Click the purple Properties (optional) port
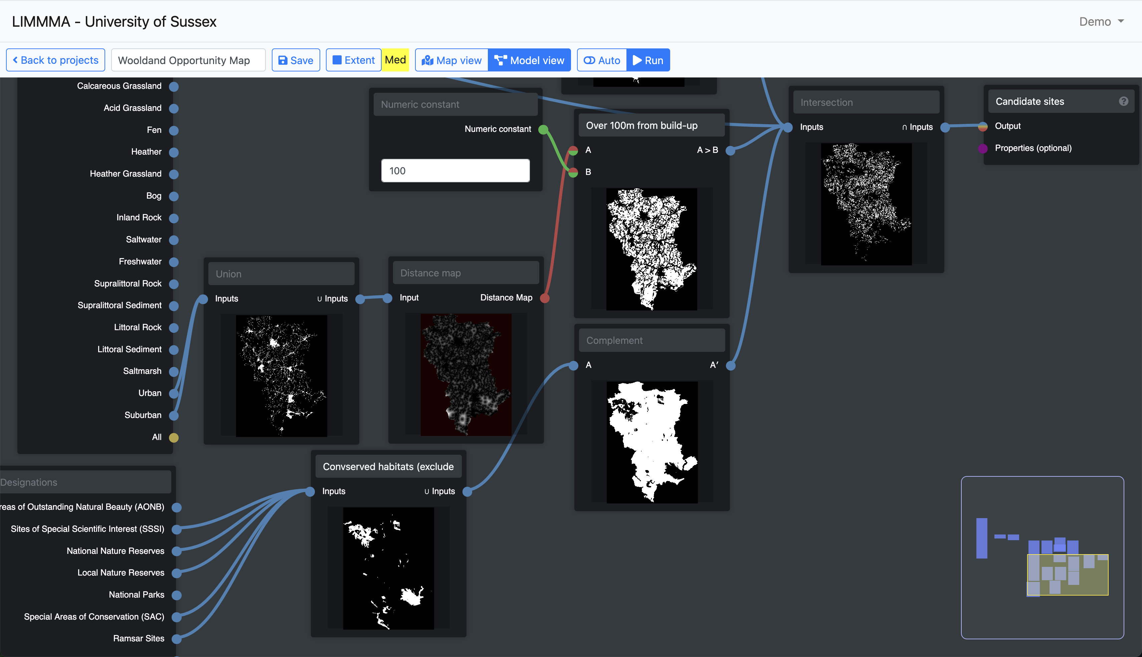Screen dimensions: 1142x657 (983, 149)
